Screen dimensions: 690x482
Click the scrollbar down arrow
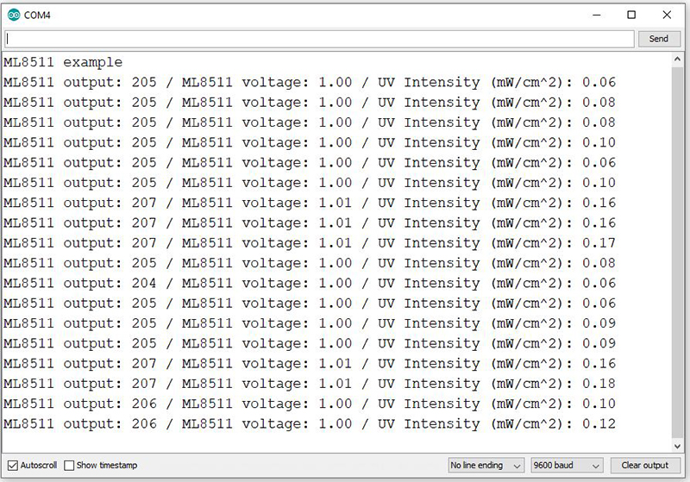click(x=677, y=447)
